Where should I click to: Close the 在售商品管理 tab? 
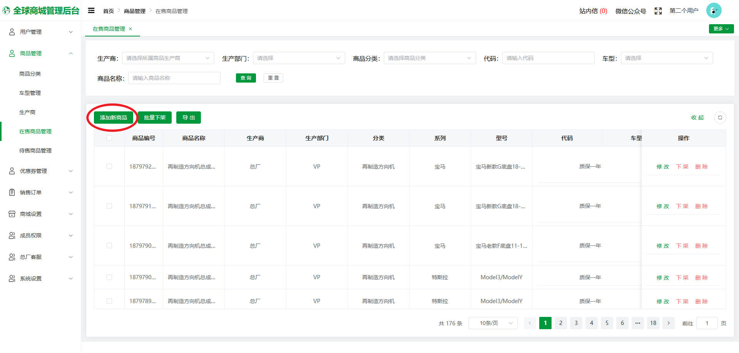click(130, 29)
